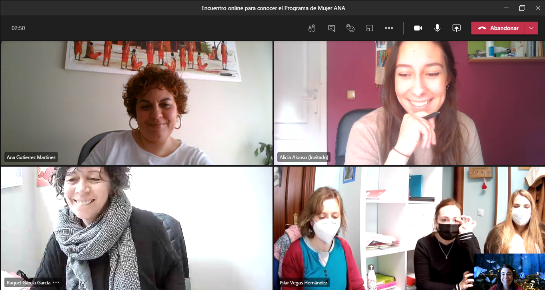Turn off the camera
Viewport: 545px width, 290px height.
(418, 28)
